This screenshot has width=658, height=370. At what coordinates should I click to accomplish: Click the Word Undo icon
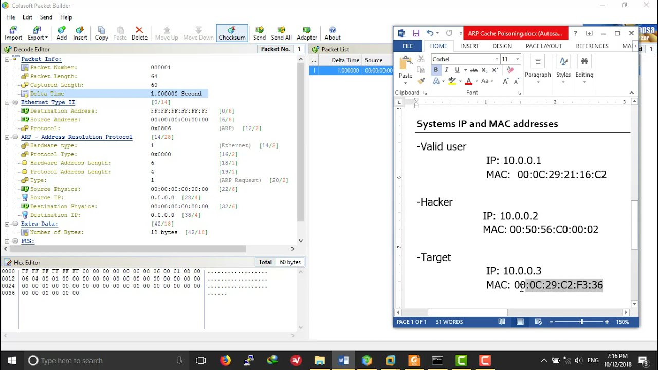pos(430,33)
